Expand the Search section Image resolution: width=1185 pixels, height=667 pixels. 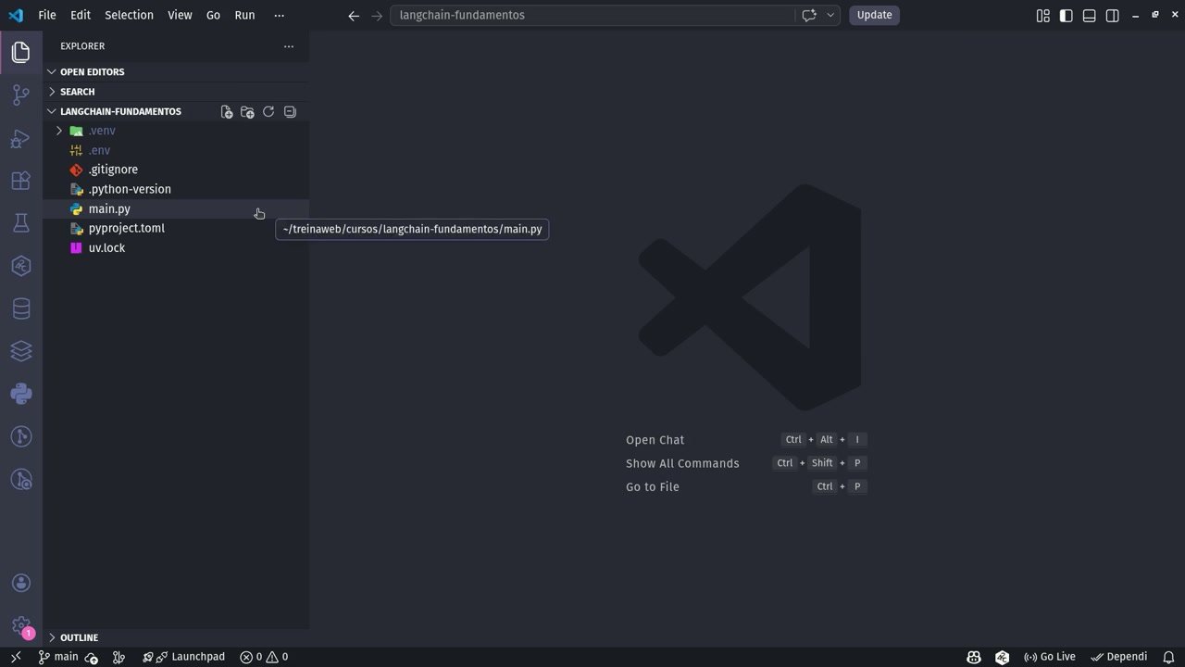(176, 92)
